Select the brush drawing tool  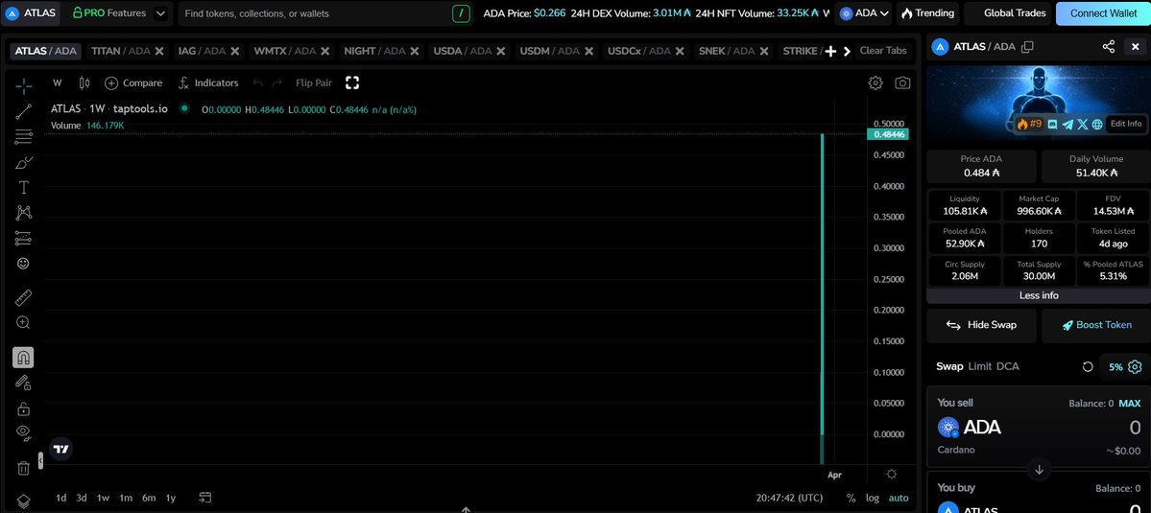[x=23, y=162]
